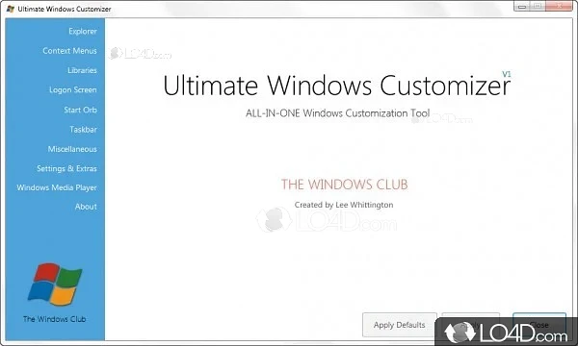Screen dimensions: 578x346
Task: Open the About page
Action: [86, 207]
